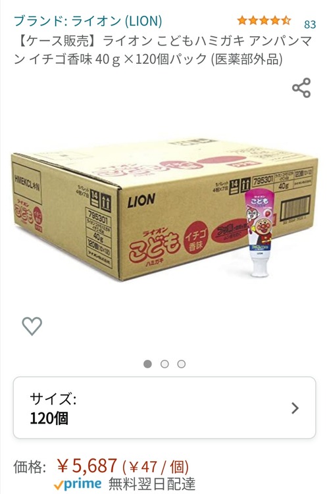Click the 価格: label
Screen dimensions: 329x494
tap(30, 466)
